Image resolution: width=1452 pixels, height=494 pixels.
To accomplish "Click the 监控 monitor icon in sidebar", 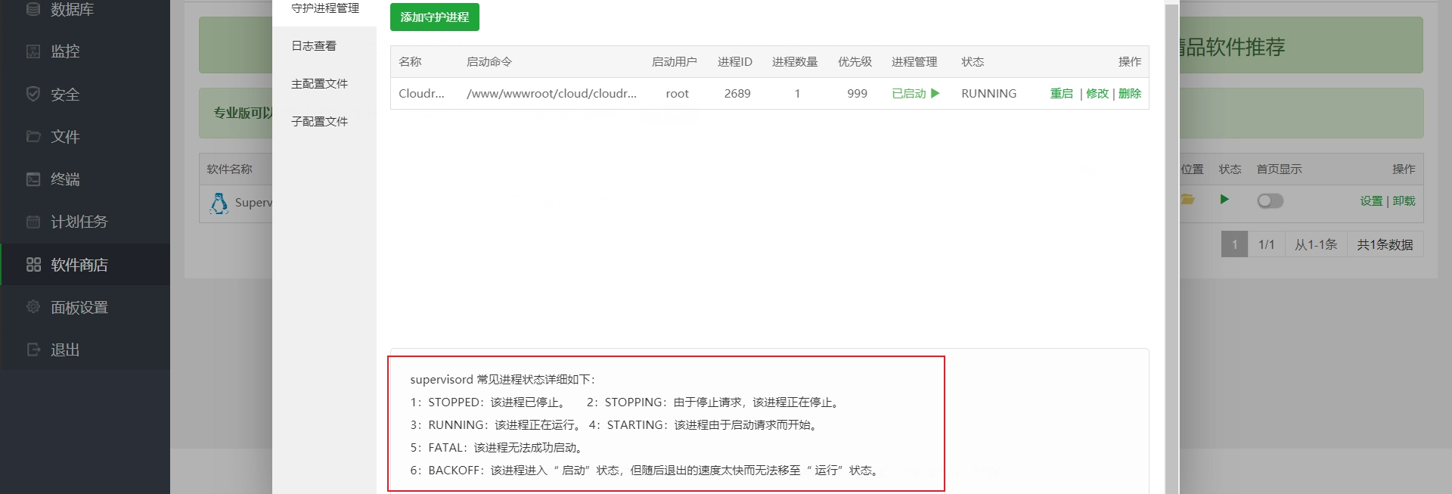I will click(33, 51).
